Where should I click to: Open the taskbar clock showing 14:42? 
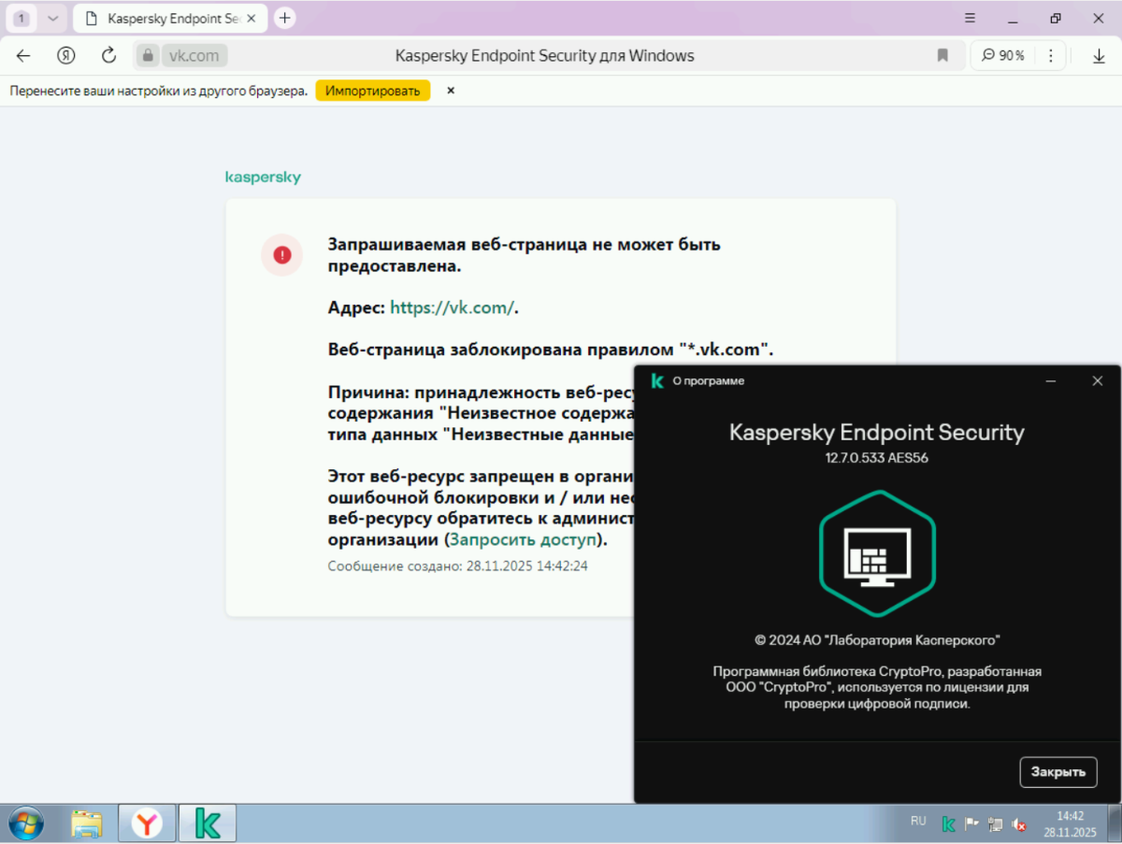point(1070,823)
